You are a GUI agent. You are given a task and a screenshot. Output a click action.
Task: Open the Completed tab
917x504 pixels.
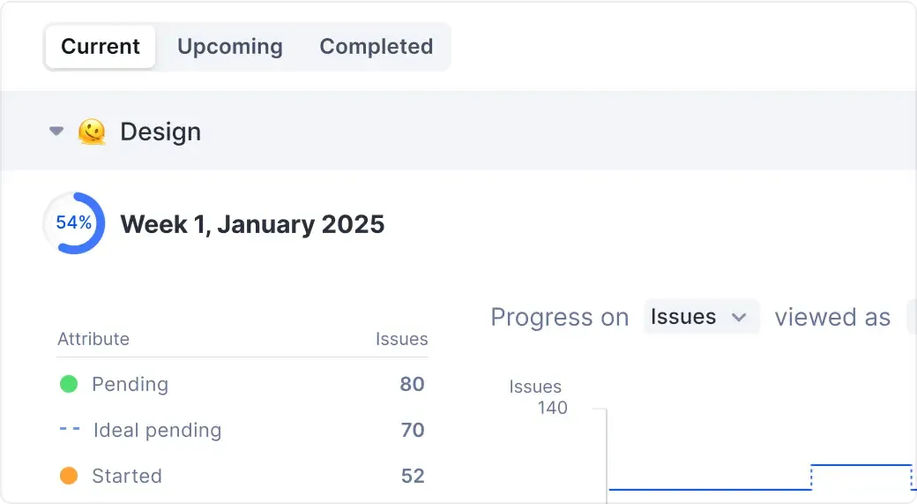(376, 47)
